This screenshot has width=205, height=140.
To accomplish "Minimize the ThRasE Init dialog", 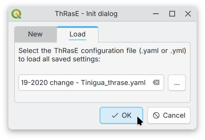I will [x=156, y=14].
